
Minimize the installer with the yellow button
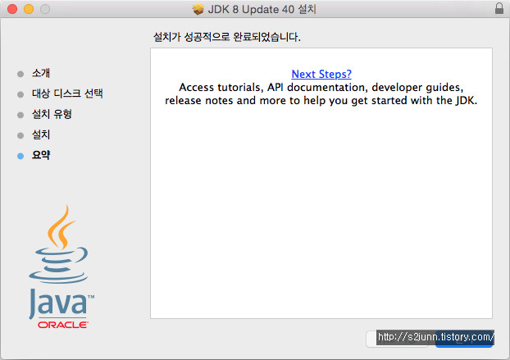pos(29,9)
